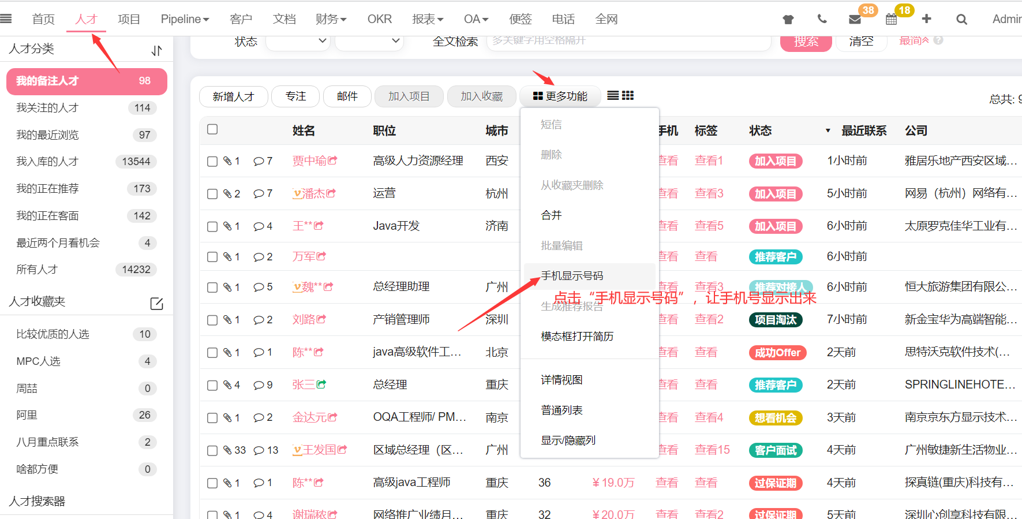
Task: Switch to list view icon
Action: (613, 95)
